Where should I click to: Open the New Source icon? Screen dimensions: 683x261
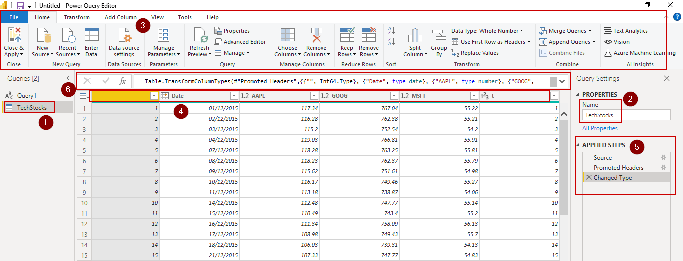(44, 36)
